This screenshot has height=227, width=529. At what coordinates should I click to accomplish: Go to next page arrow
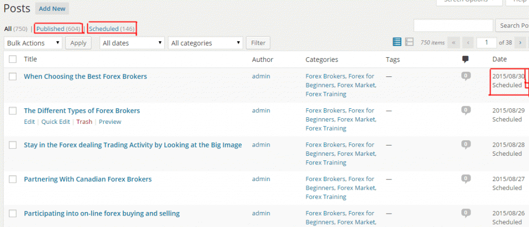point(521,42)
